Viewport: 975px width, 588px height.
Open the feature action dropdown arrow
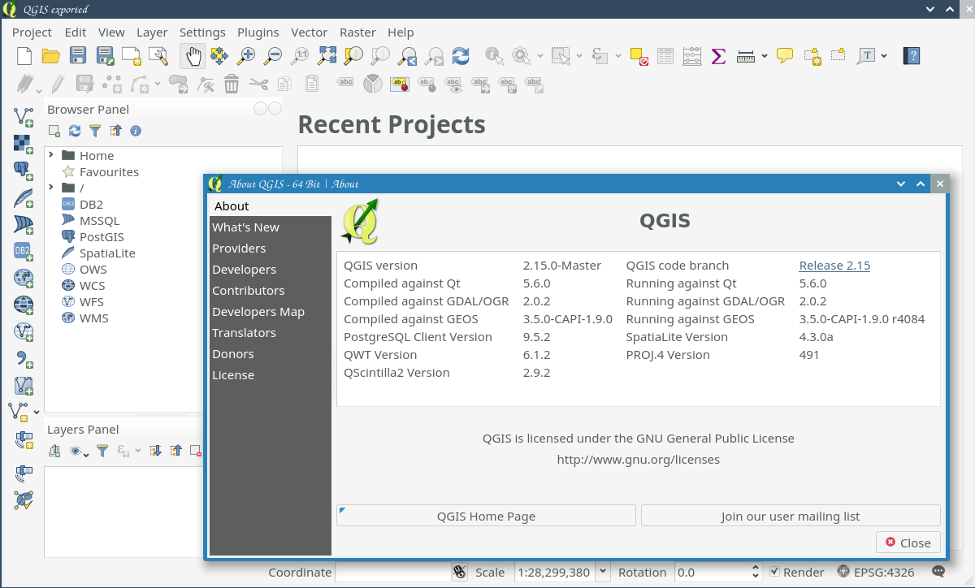[x=540, y=56]
